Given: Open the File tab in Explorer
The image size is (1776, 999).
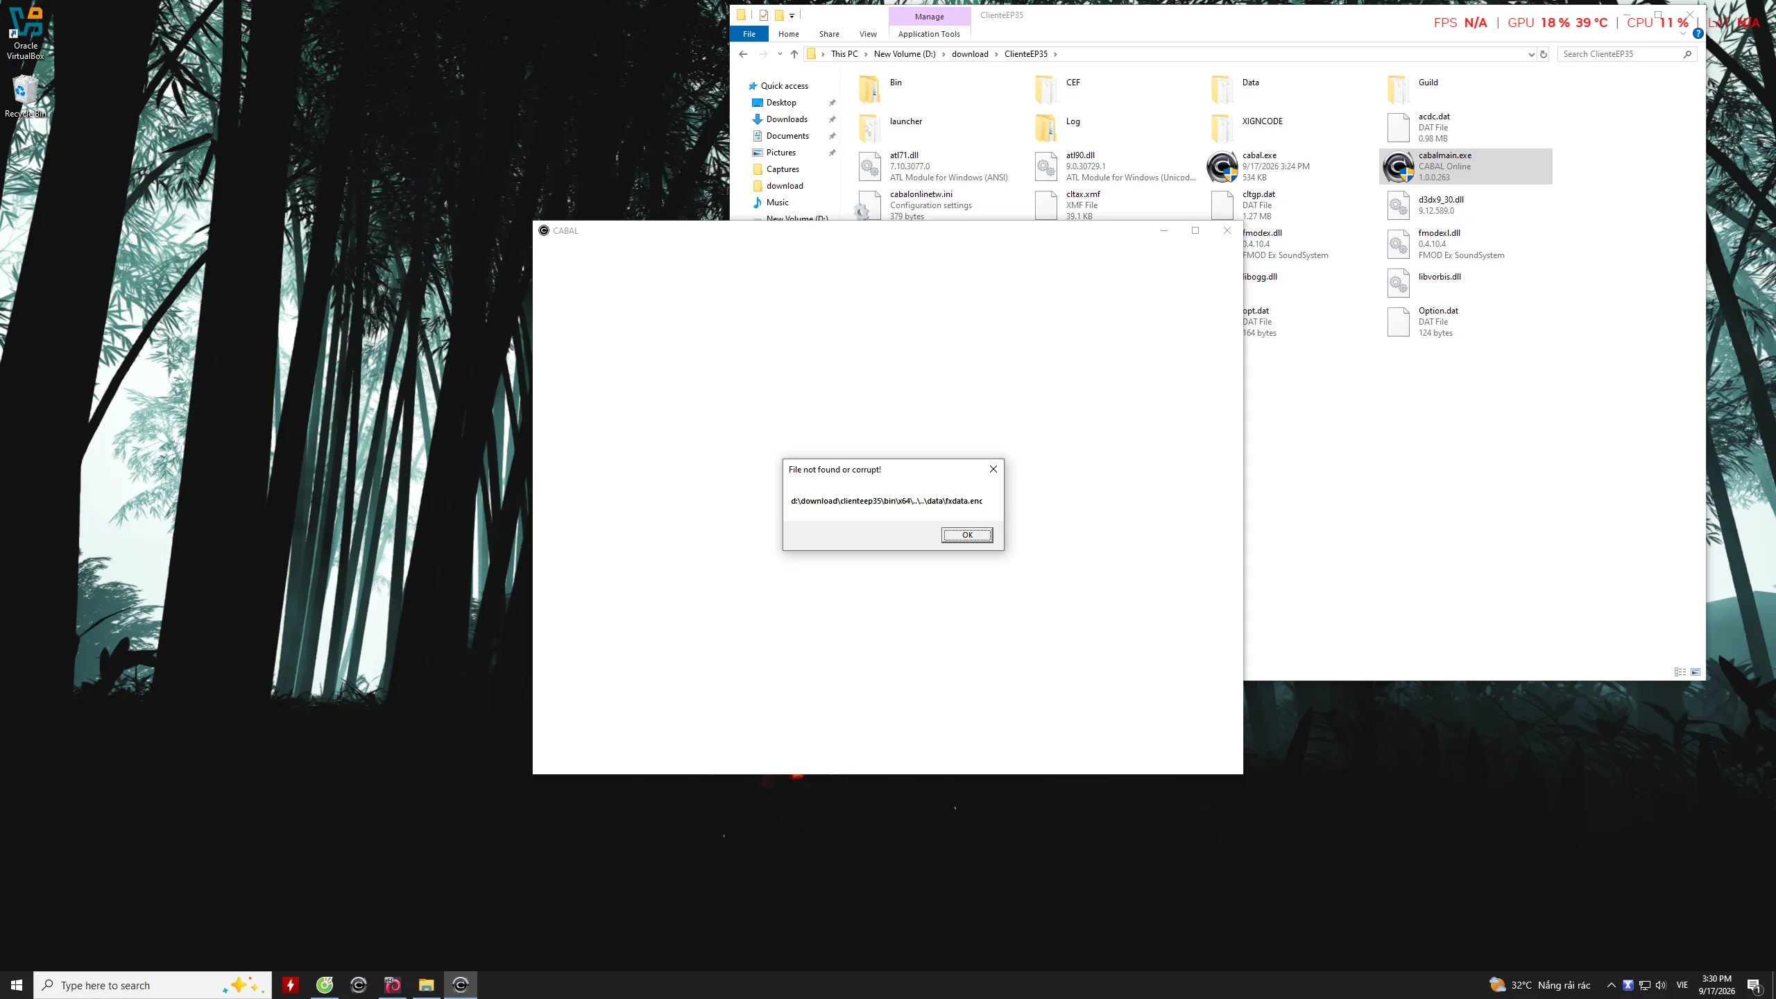Looking at the screenshot, I should (749, 34).
